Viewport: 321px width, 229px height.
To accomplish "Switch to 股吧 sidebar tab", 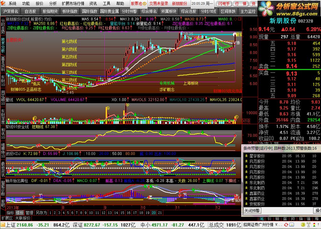I will 3,203.
